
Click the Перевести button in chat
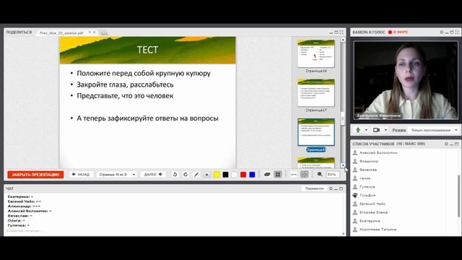(x=315, y=188)
